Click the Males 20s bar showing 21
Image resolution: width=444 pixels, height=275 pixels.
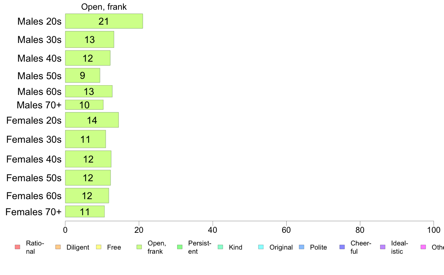[x=104, y=21]
